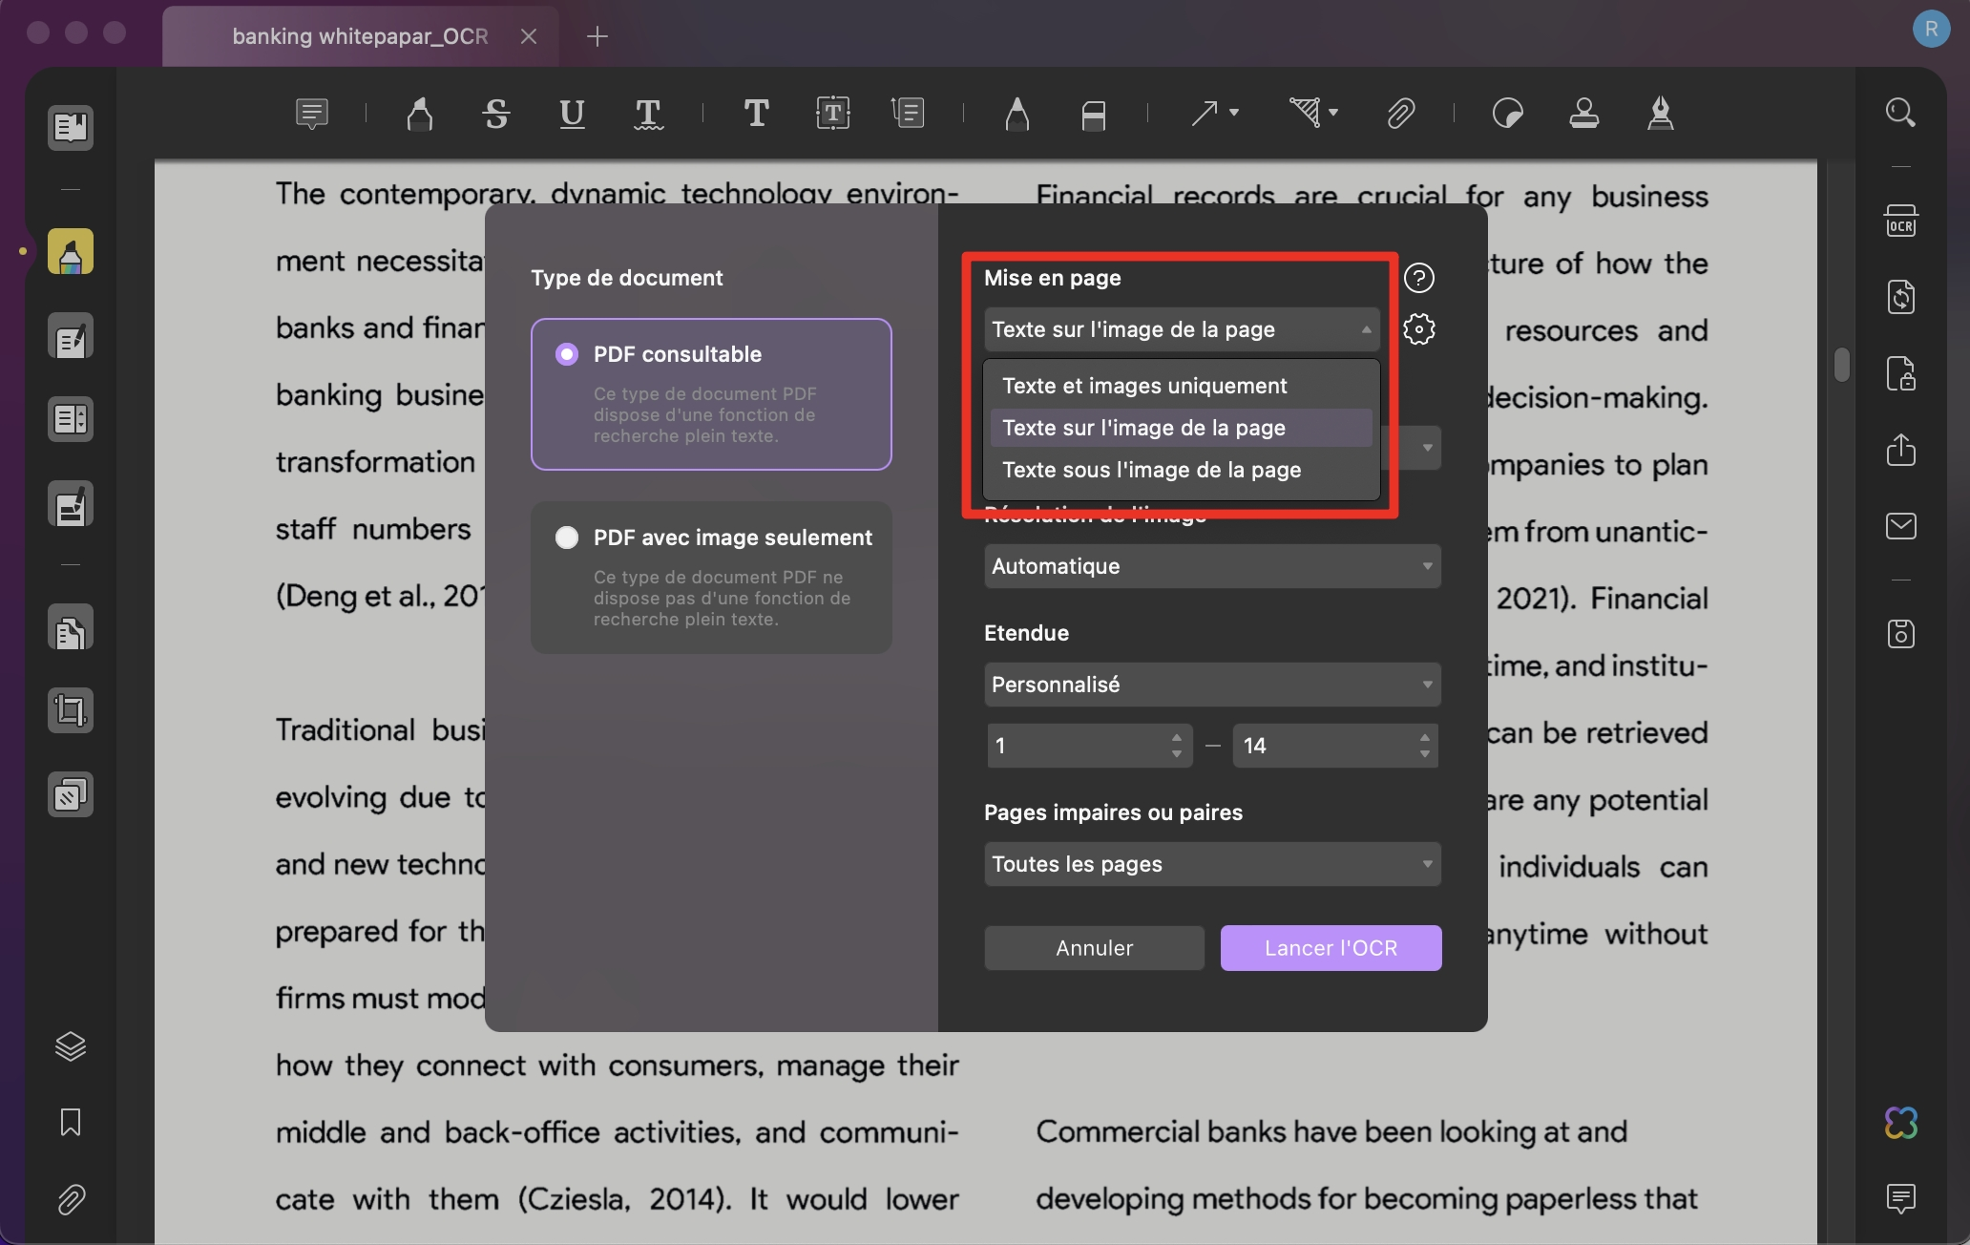Open comments panel icon bottom right
1970x1245 pixels.
[1900, 1198]
